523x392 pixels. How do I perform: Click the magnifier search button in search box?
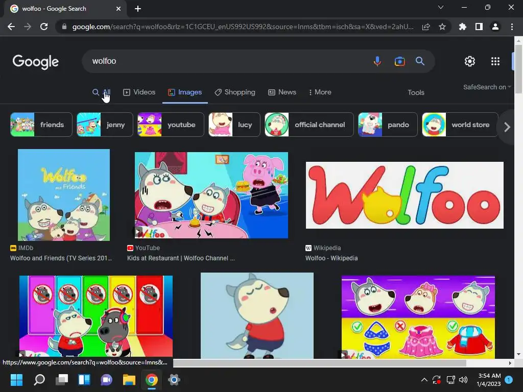pyautogui.click(x=420, y=61)
